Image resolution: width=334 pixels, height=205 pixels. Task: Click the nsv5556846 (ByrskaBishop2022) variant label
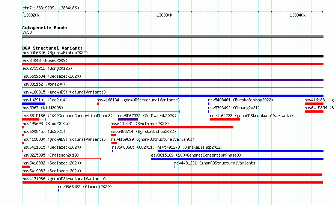(x=55, y=53)
